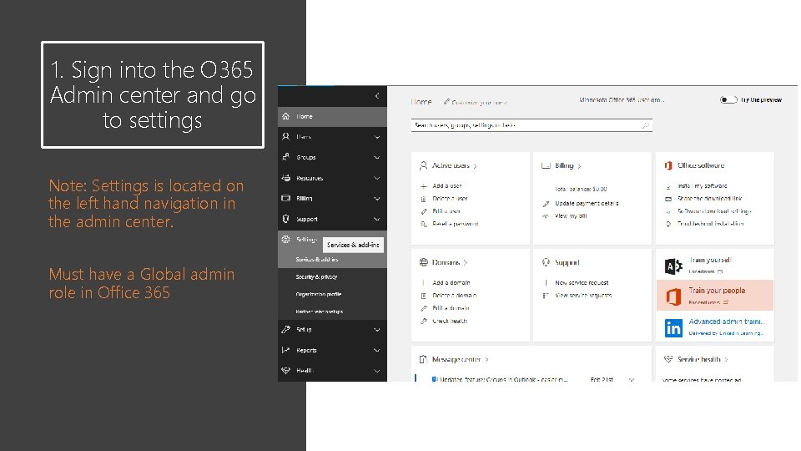Click the Settings gear icon in the sidebar
801x451 pixels.
tap(285, 239)
